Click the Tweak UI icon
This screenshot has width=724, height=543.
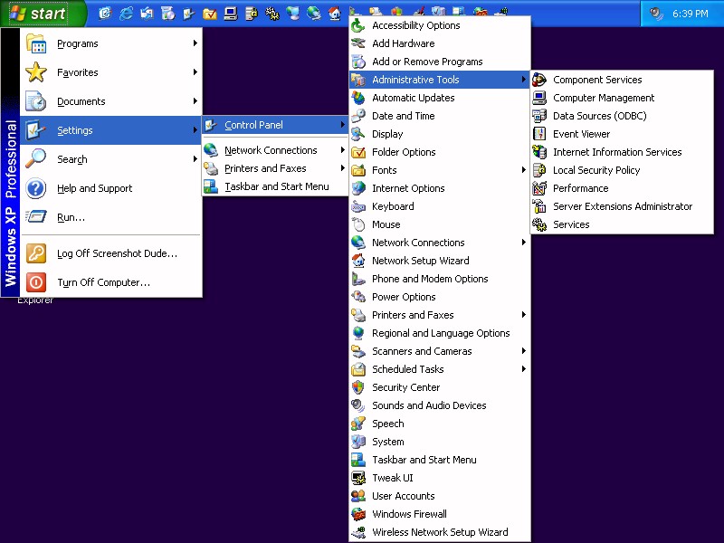(357, 478)
